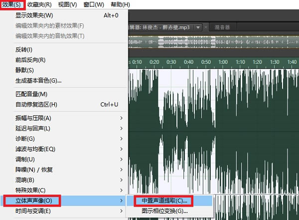Image resolution: width=299 pixels, height=220 pixels.
Task: Open the 收藏夹(R) menu
Action: pos(39,4)
